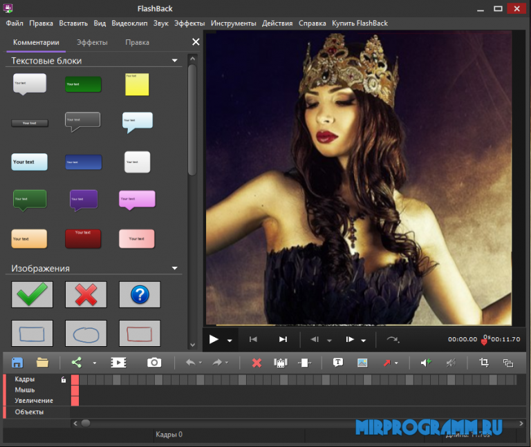531x447 pixels.
Task: Click the add sound speaker icon
Action: [x=426, y=362]
